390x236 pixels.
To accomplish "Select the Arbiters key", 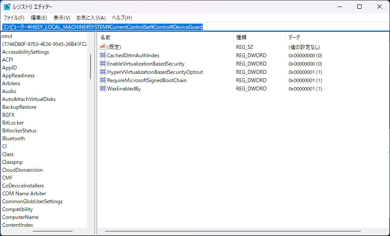I will coord(11,83).
